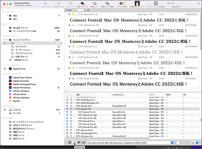This screenshot has height=149, width=202.
Task: Expand the FOT-SeuratCapie Pro family
Action: pyautogui.click(x=75, y=133)
